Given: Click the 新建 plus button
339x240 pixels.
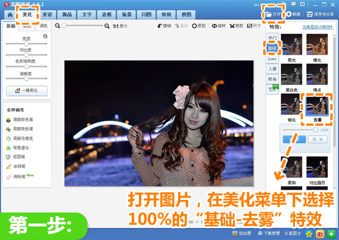Looking at the screenshot, I should [x=294, y=15].
